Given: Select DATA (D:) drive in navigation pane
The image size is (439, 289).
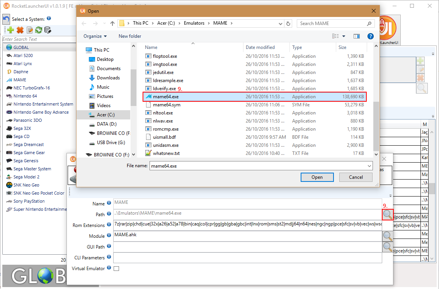Looking at the screenshot, I should coord(107,124).
